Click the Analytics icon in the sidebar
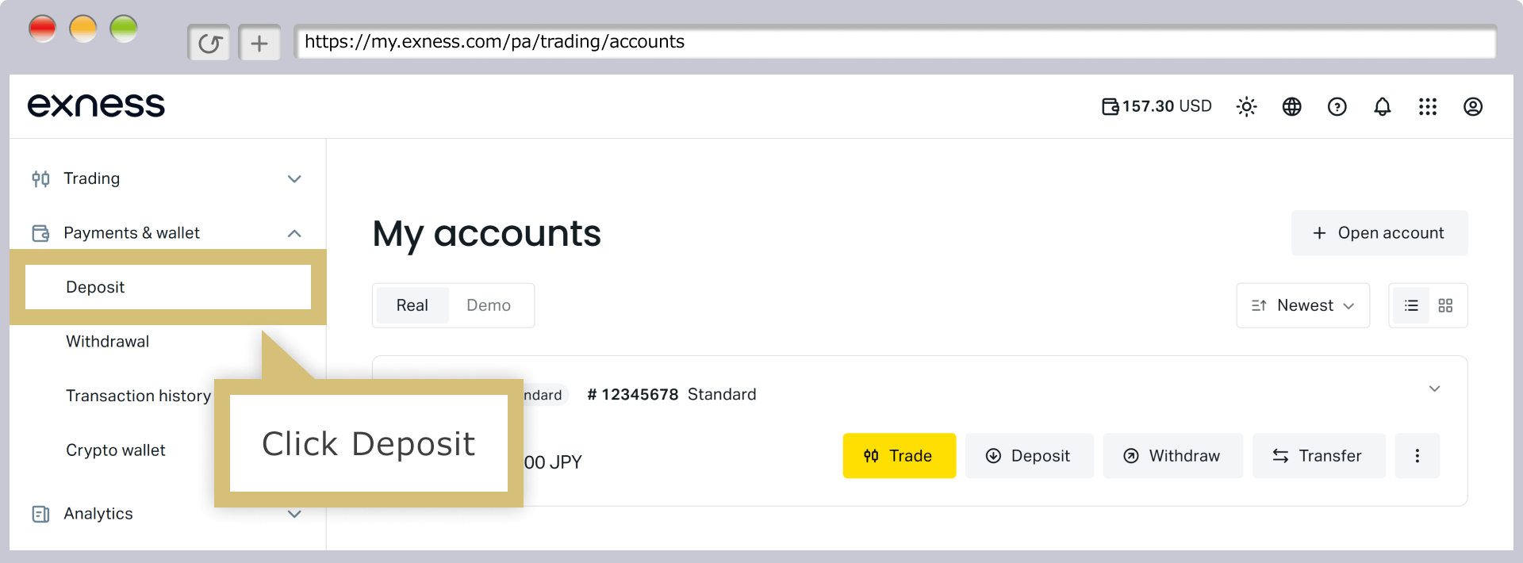1523x563 pixels. tap(40, 514)
